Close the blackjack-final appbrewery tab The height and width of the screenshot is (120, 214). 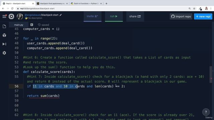(x=67, y=4)
